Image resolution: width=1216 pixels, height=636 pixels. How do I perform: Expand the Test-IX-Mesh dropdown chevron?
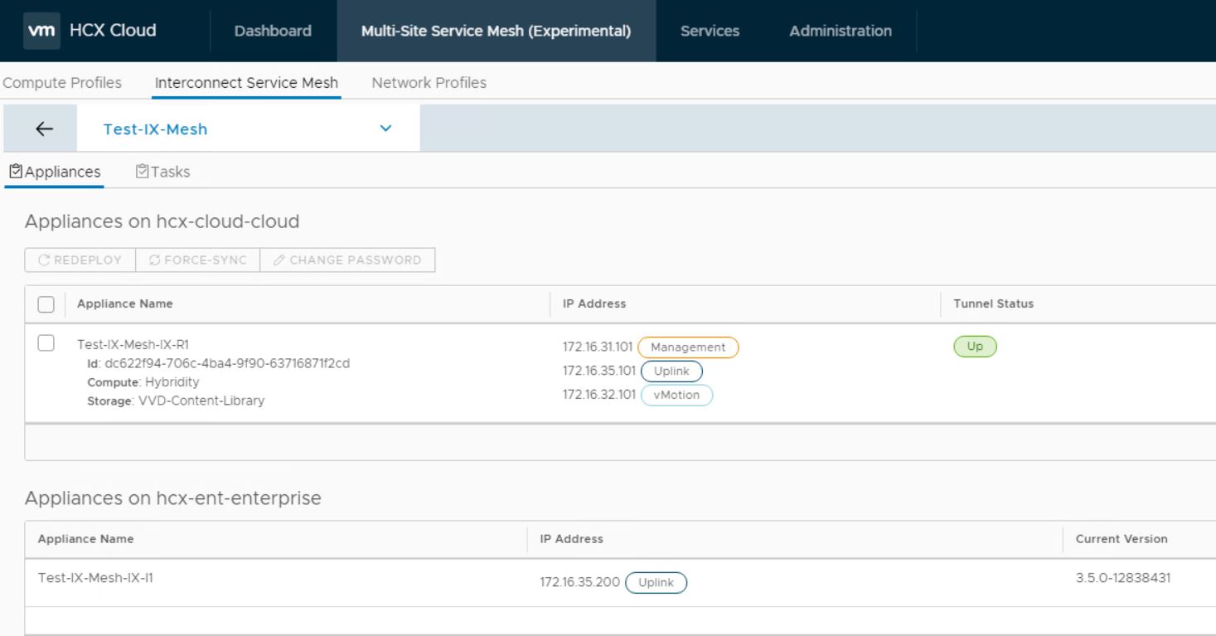click(385, 129)
